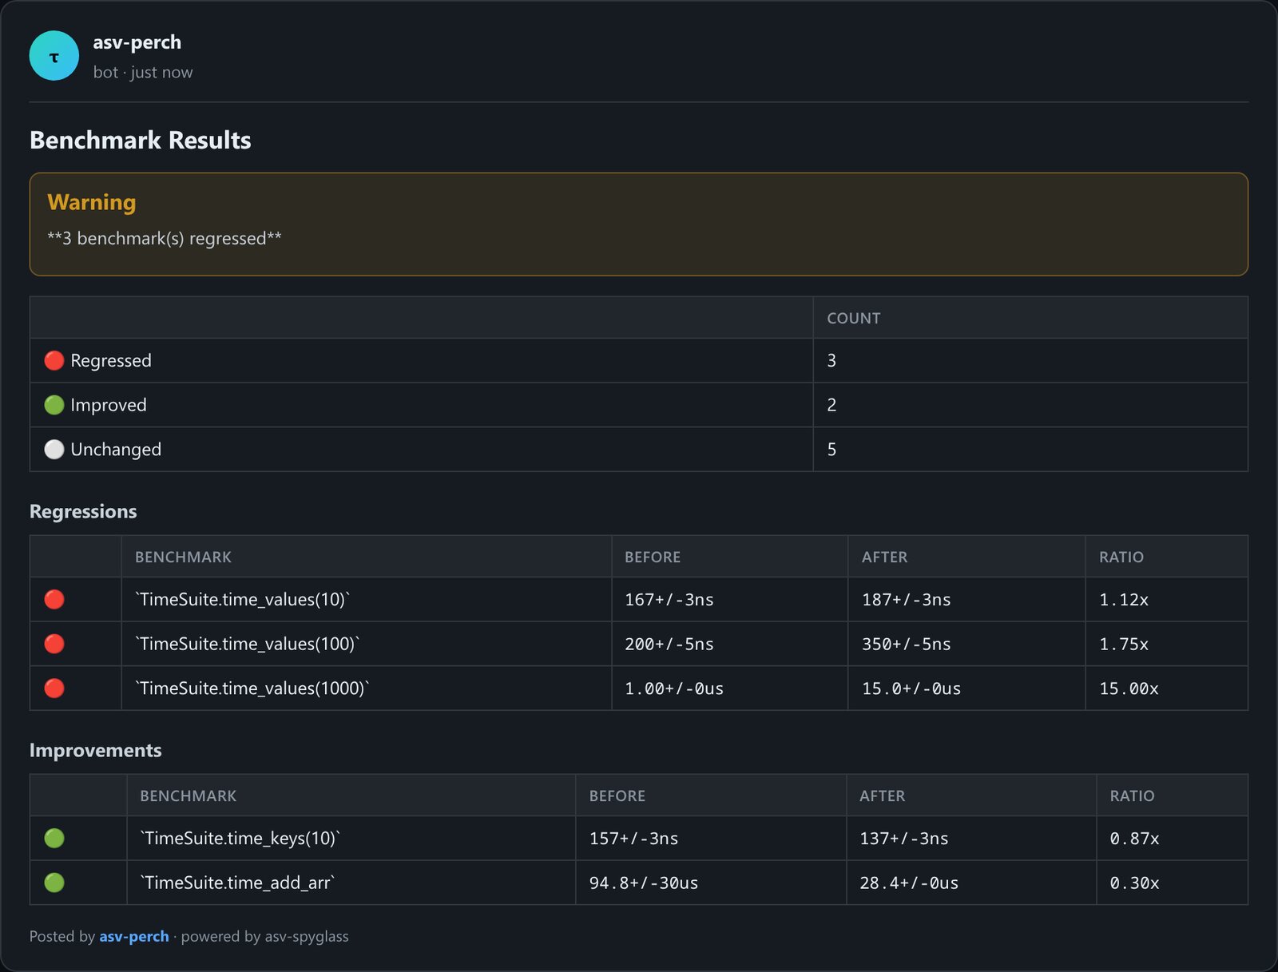Click green icon for time_add_arr row

pos(54,883)
